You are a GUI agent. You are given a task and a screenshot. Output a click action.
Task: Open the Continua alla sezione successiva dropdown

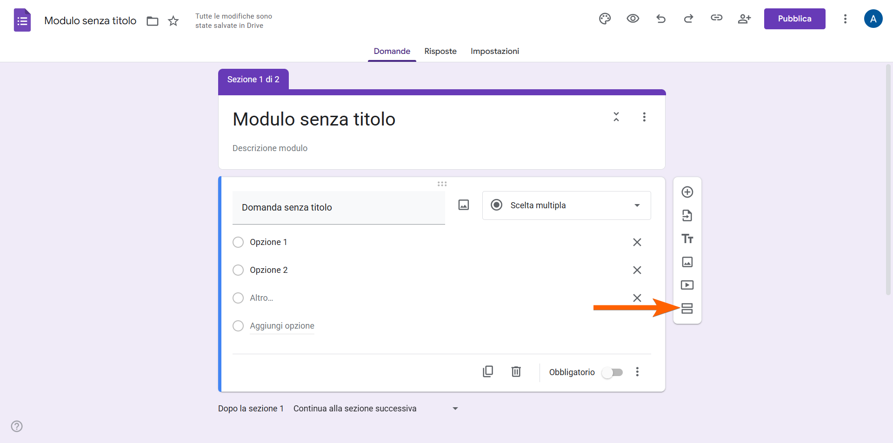tap(374, 408)
